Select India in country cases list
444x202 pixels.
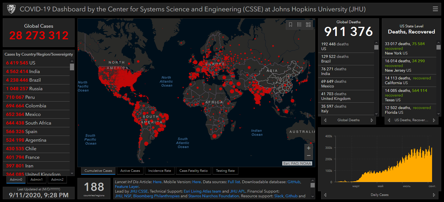pyautogui.click(x=36, y=71)
